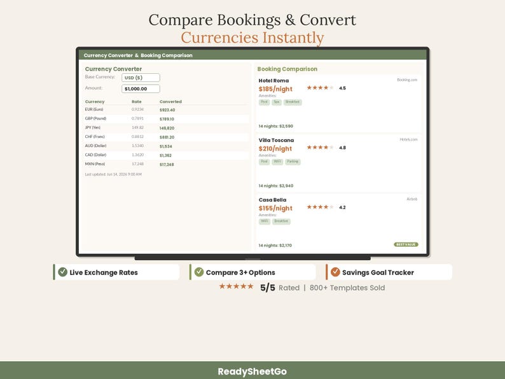
Task: Click the Hotel Roma title
Action: (273, 81)
